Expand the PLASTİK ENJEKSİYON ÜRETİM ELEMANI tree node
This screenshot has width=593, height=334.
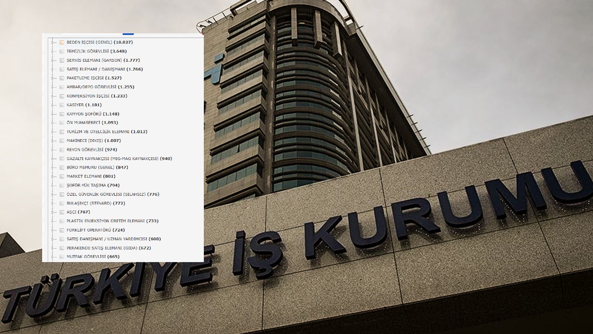[x=54, y=221]
